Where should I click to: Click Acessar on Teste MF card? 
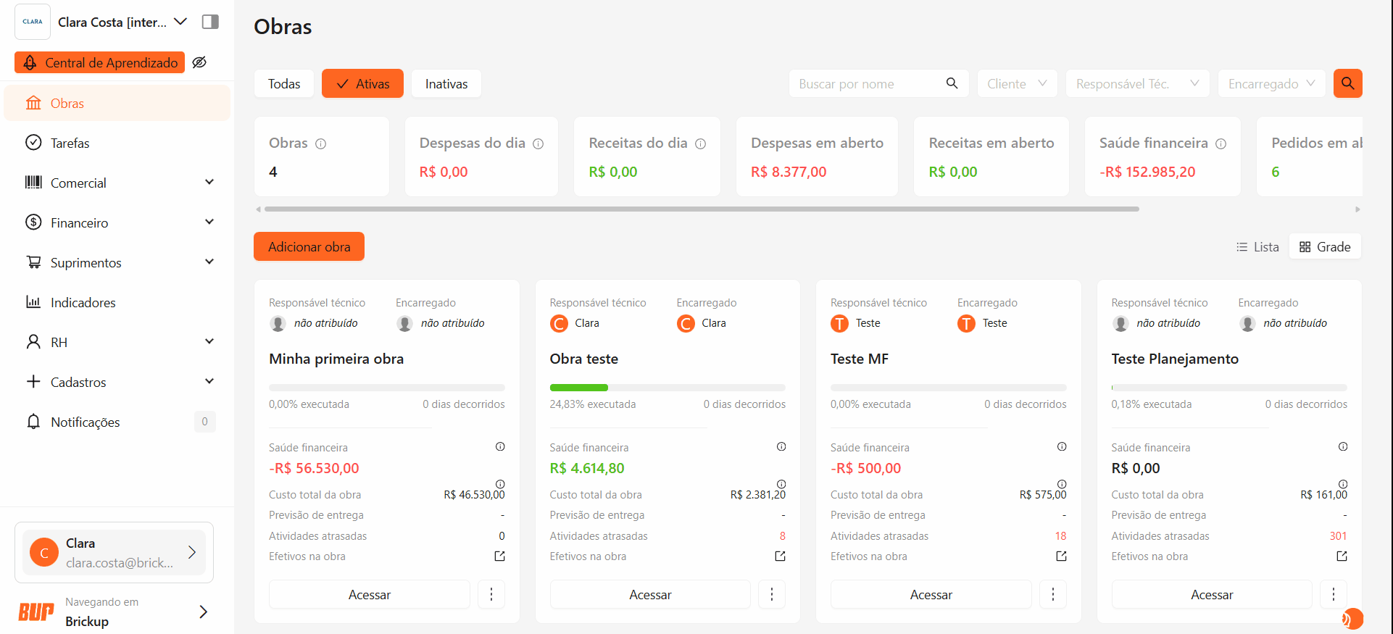pyautogui.click(x=931, y=594)
